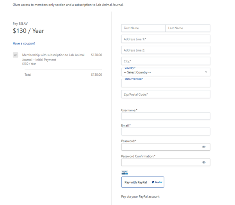Click inside the Password Confirmation field
Viewport: 235px width, 205px height.
point(160,162)
